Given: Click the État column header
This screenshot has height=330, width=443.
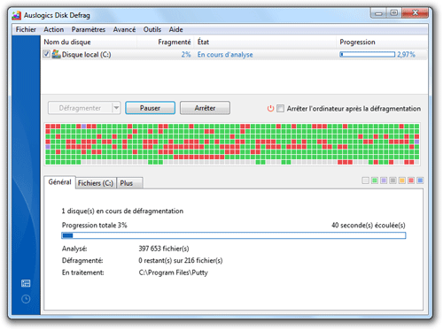Looking at the screenshot, I should point(265,42).
